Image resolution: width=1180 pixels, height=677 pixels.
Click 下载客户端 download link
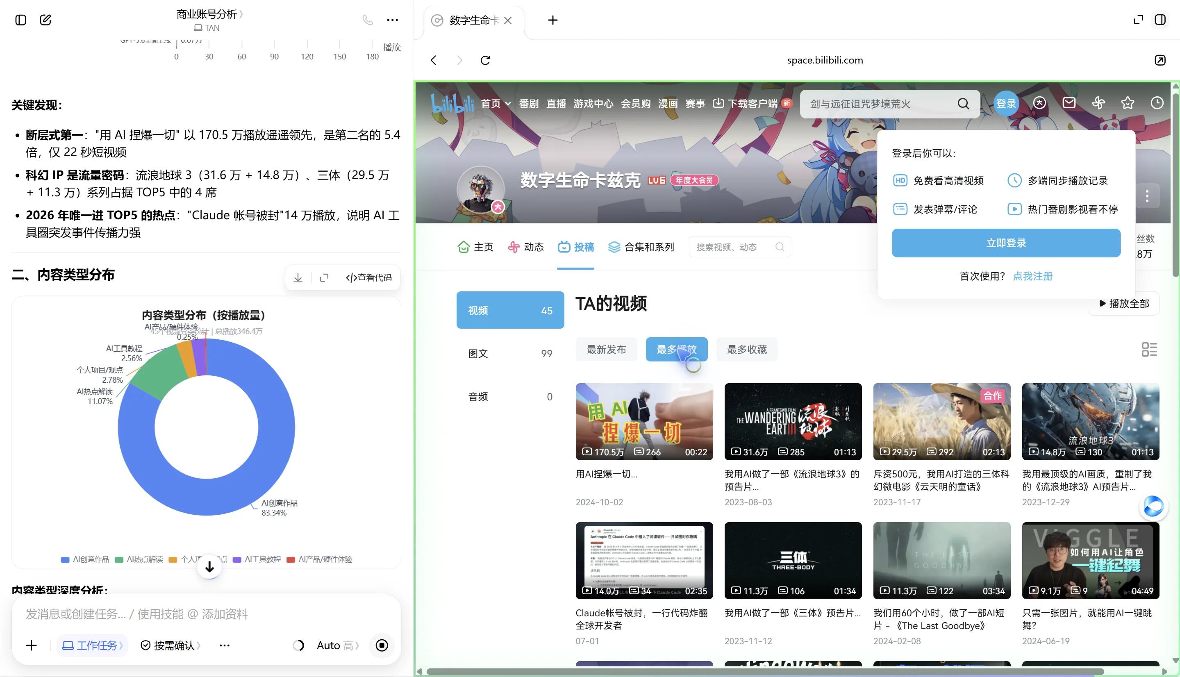(x=746, y=103)
